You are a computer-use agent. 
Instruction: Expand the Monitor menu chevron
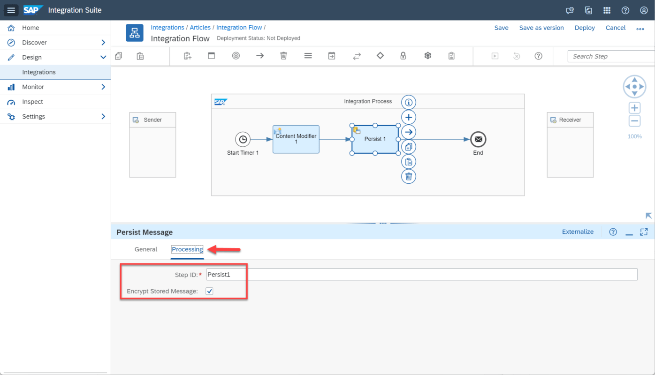coord(103,87)
